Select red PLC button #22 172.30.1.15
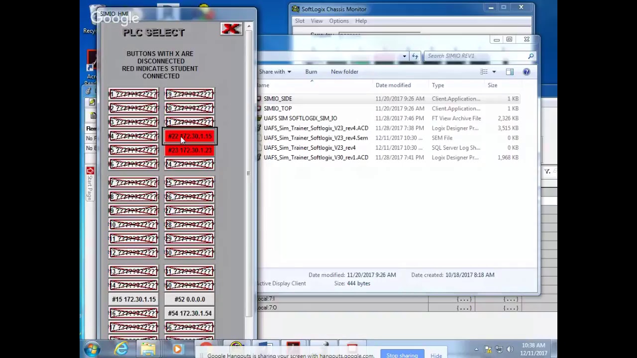This screenshot has width=637, height=358. [x=190, y=137]
